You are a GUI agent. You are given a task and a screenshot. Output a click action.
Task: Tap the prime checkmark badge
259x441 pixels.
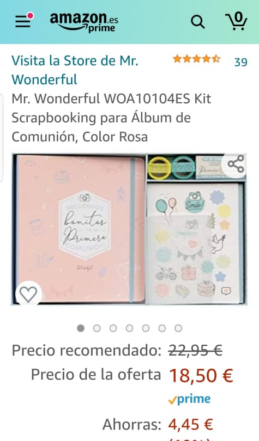click(x=190, y=399)
